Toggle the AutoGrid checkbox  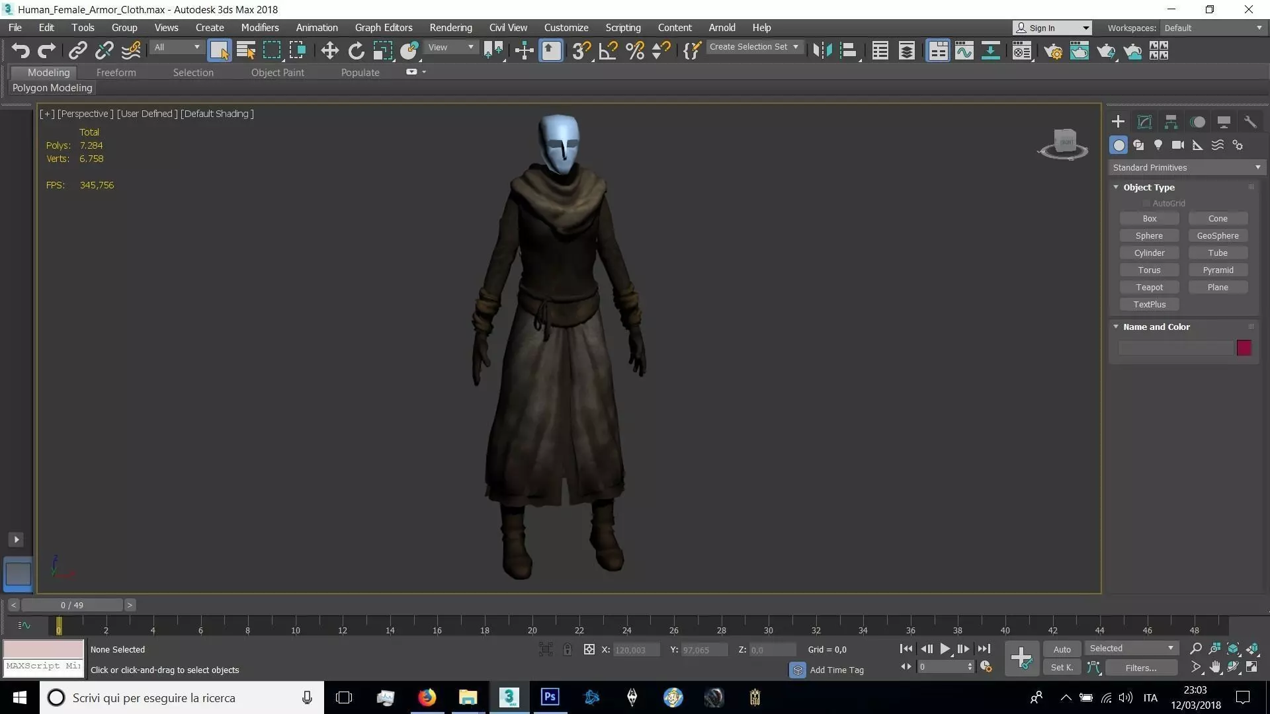(1146, 204)
